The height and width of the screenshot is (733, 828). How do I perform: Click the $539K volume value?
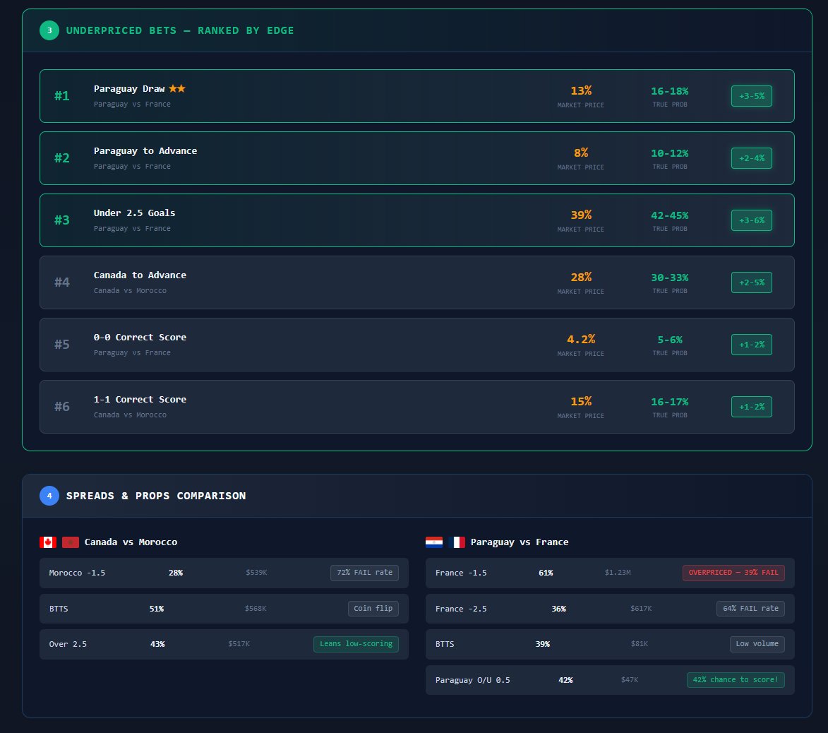tap(257, 573)
